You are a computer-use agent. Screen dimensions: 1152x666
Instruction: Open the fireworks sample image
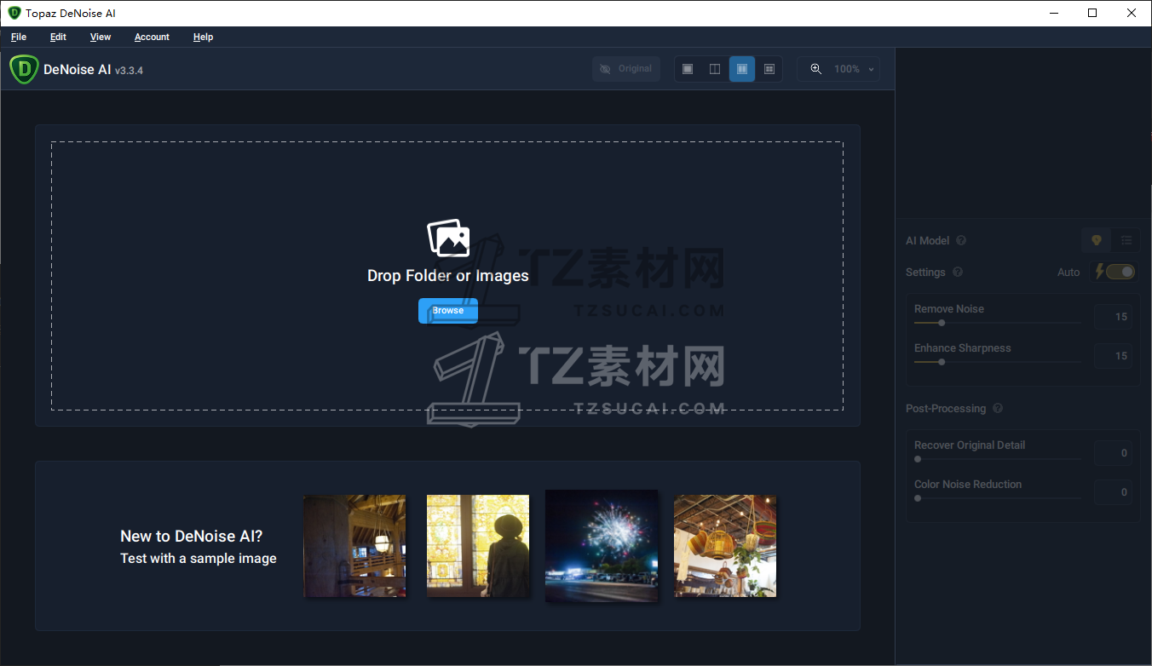click(x=602, y=546)
